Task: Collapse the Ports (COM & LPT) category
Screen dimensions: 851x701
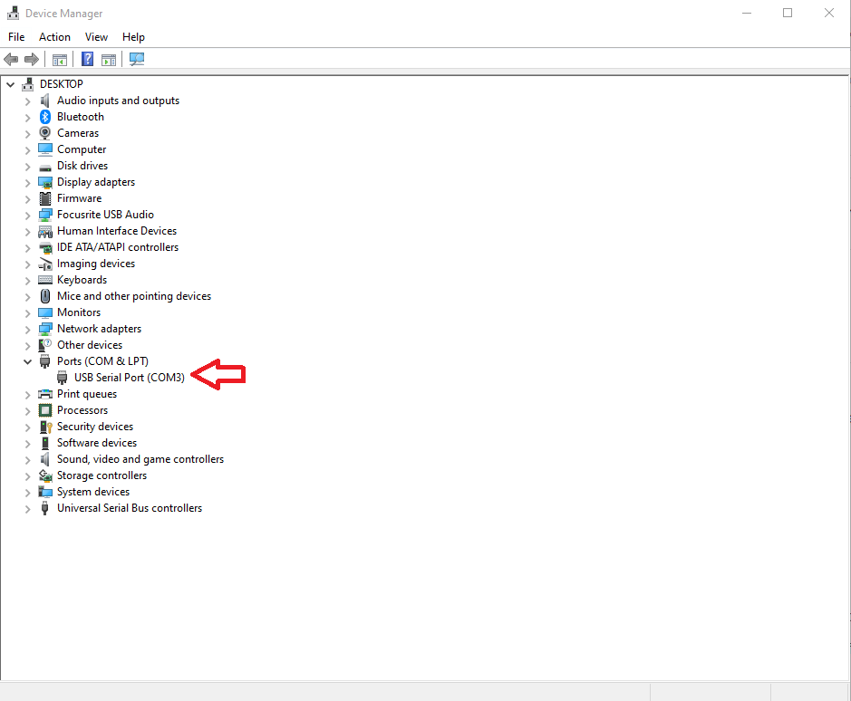Action: (x=28, y=362)
